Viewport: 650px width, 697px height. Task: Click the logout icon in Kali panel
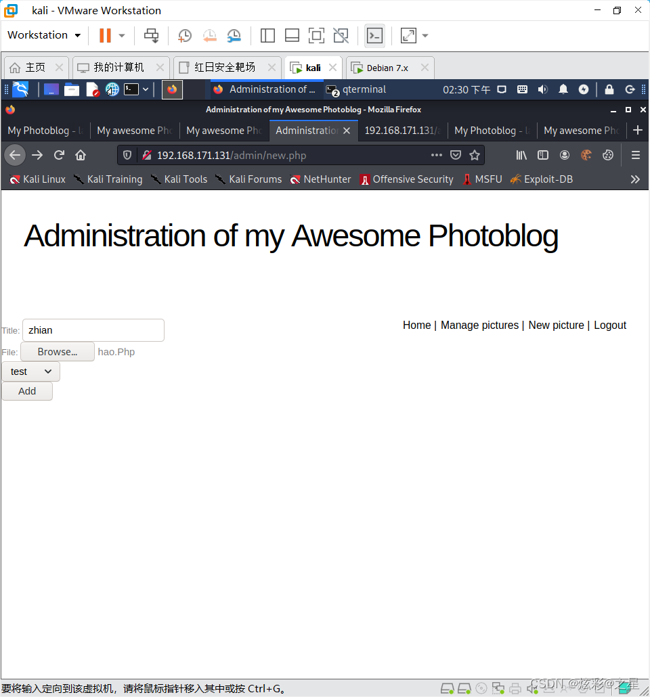click(x=630, y=89)
